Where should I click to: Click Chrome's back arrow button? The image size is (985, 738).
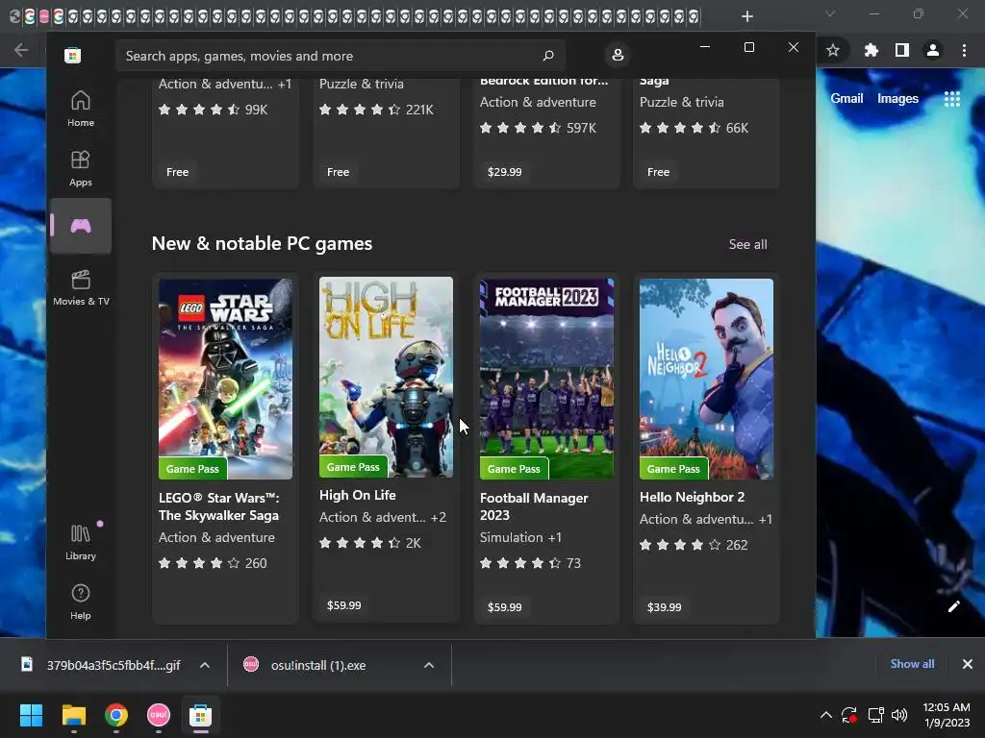(21, 50)
